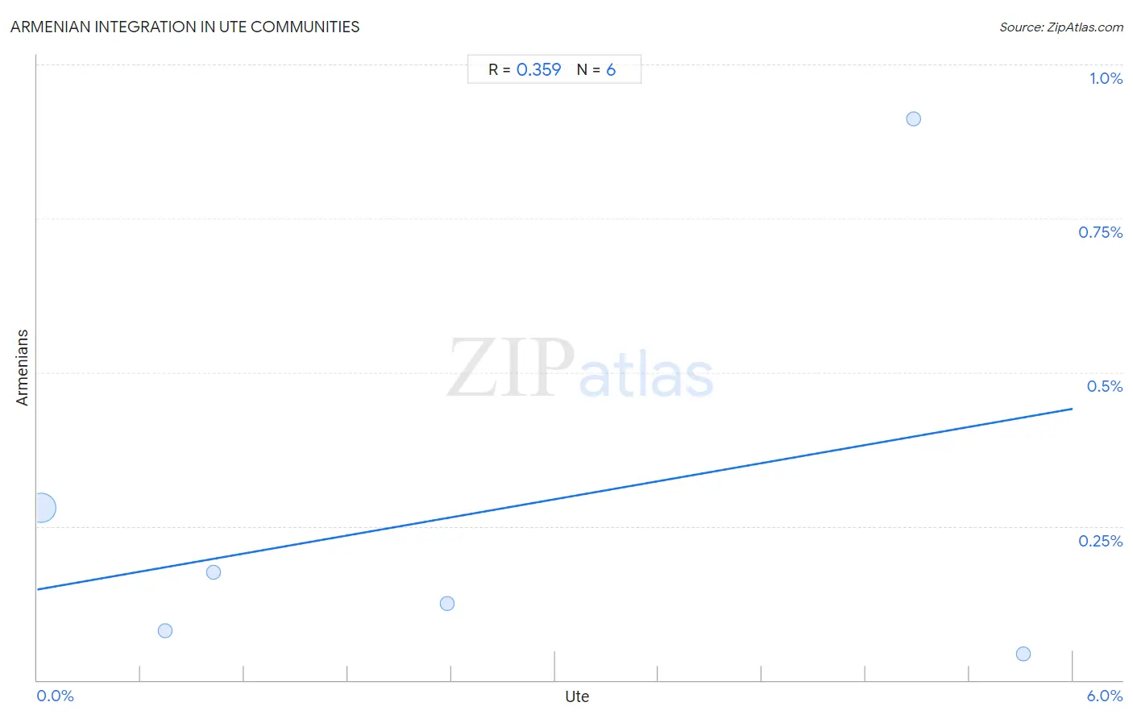Open the Source: ZipAtlas.com attribution
This screenshot has height=719, width=1133.
point(1061,27)
